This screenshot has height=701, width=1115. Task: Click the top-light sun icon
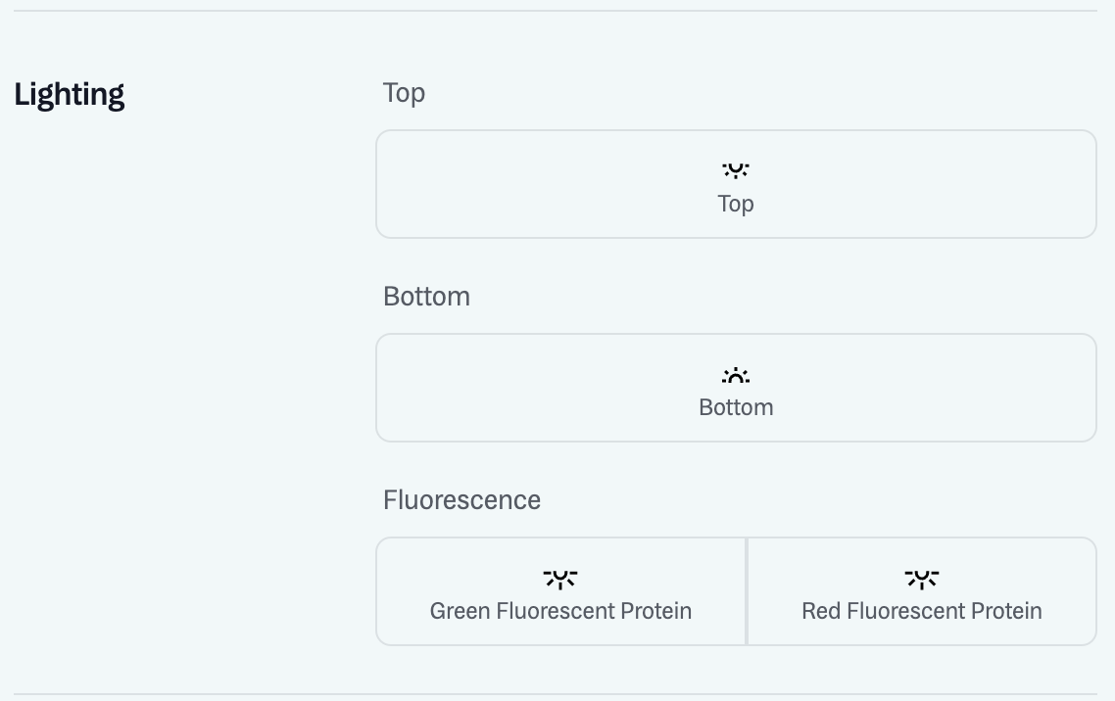point(736,170)
